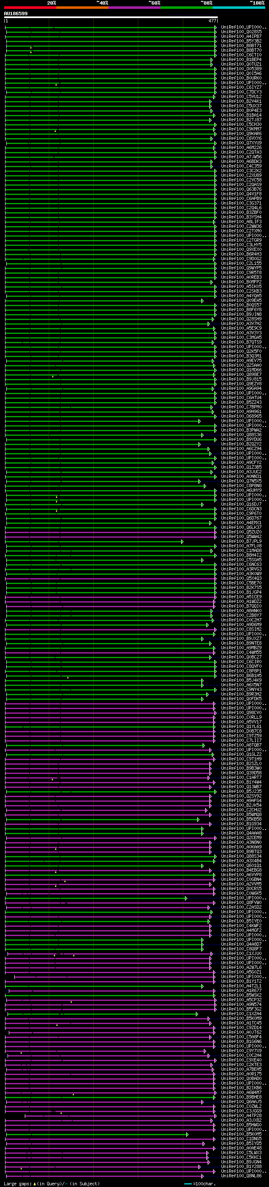Select the UniRef100_B5Y3B2 label
This screenshot has width=269, height=1187.
241,41
